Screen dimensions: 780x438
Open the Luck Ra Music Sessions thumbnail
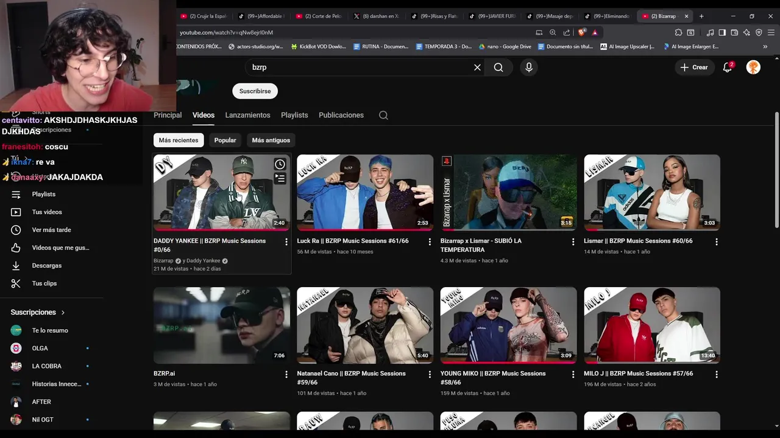coord(365,193)
